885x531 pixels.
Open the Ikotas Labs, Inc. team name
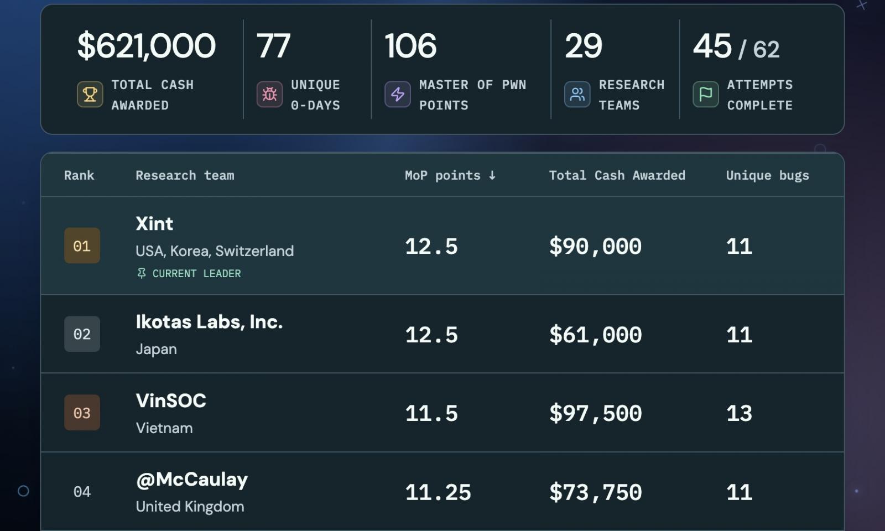click(x=209, y=322)
